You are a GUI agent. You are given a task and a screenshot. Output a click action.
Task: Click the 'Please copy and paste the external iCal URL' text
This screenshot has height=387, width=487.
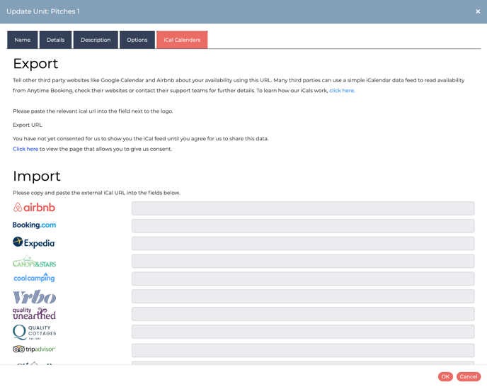pyautogui.click(x=96, y=193)
